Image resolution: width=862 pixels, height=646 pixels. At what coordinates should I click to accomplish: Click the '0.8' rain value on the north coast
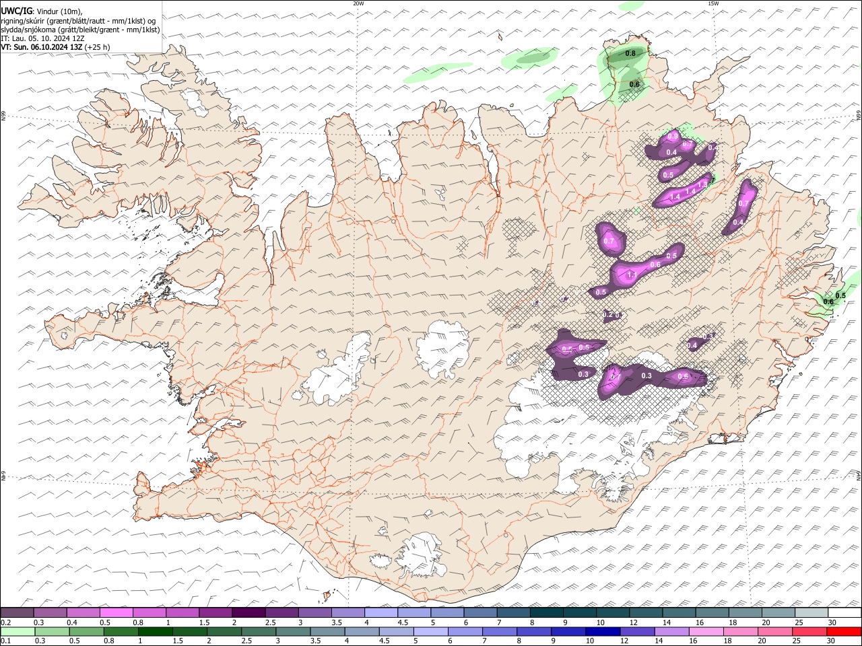pyautogui.click(x=630, y=53)
